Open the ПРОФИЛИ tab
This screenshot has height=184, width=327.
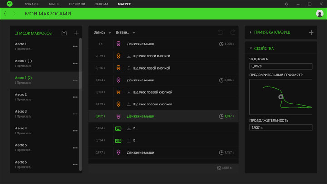pos(77,4)
